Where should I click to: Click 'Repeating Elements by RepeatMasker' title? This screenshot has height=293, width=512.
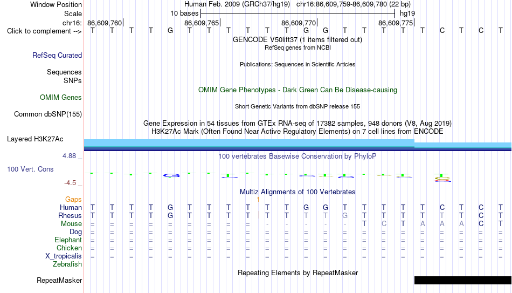point(298,272)
